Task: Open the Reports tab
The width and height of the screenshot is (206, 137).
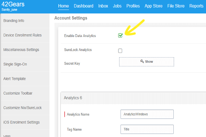Action: (x=196, y=6)
